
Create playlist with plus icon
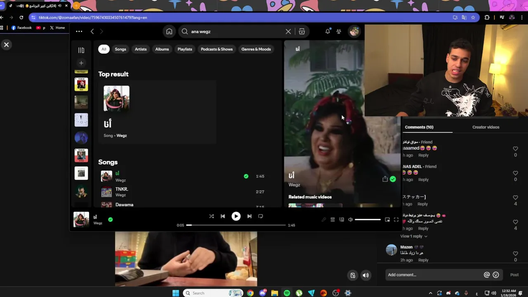[81, 63]
